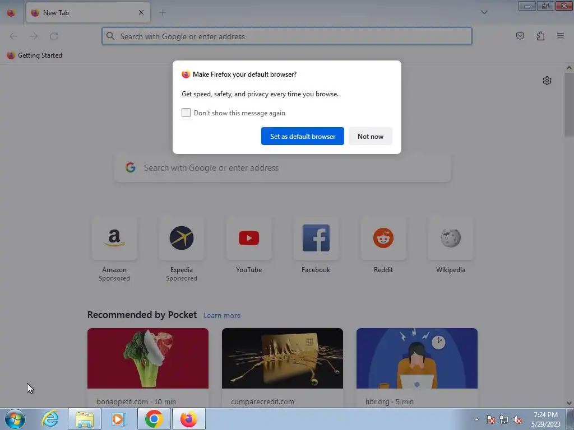Click the page vertical scrollbar thumb
Image resolution: width=574 pixels, height=430 pixels.
coord(569,104)
